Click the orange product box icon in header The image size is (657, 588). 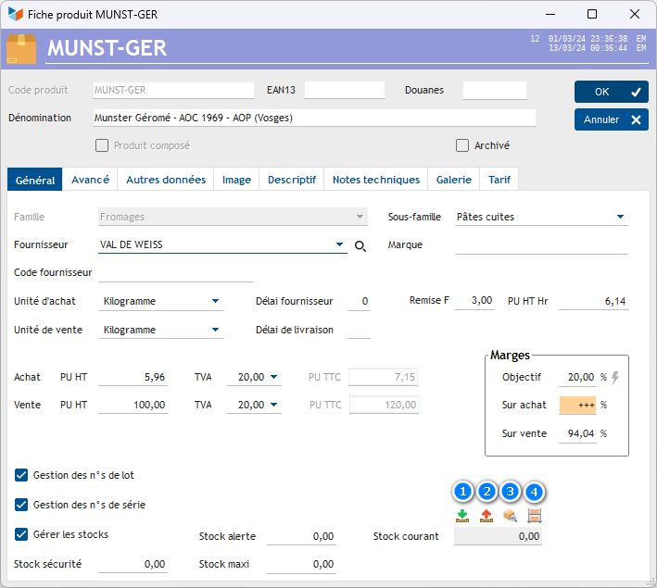coord(22,48)
